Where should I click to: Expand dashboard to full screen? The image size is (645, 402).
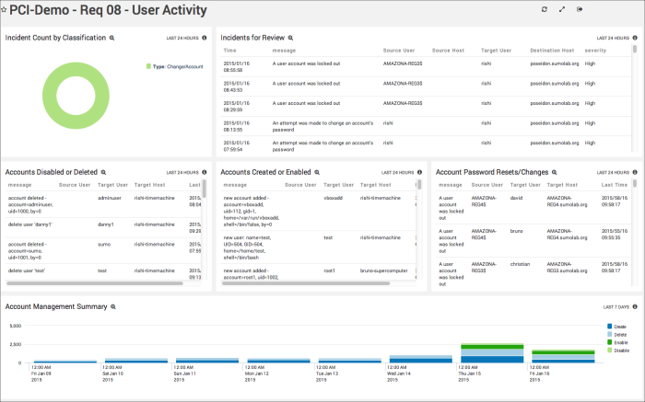click(x=562, y=9)
